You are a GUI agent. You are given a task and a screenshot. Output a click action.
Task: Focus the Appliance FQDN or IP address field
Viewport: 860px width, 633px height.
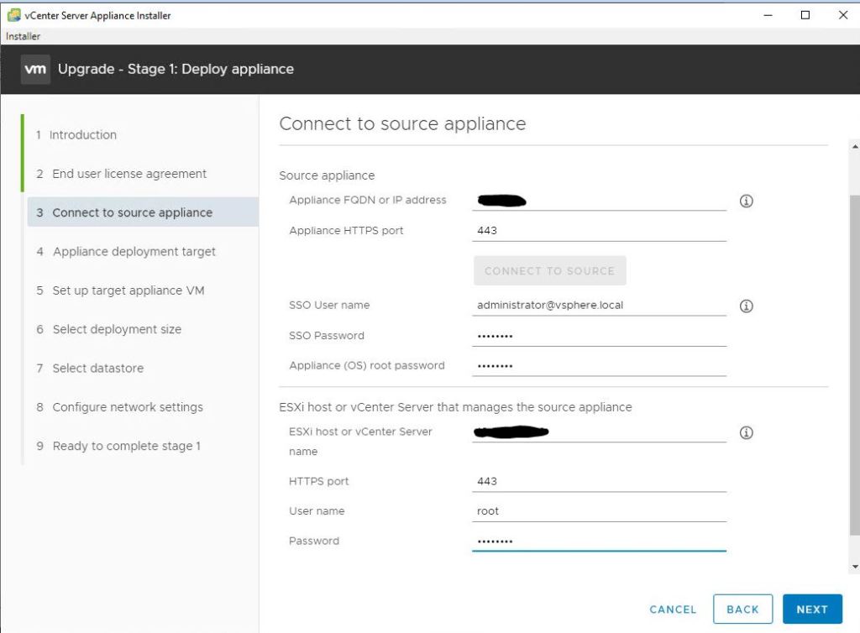(x=598, y=201)
